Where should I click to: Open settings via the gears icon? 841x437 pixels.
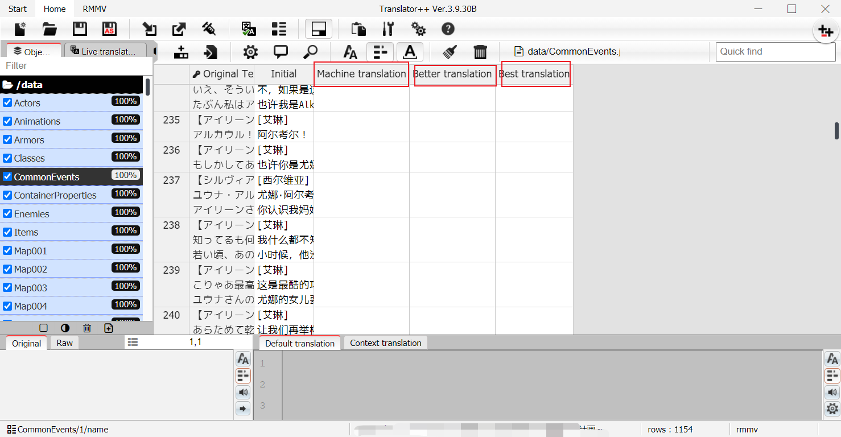pyautogui.click(x=418, y=28)
